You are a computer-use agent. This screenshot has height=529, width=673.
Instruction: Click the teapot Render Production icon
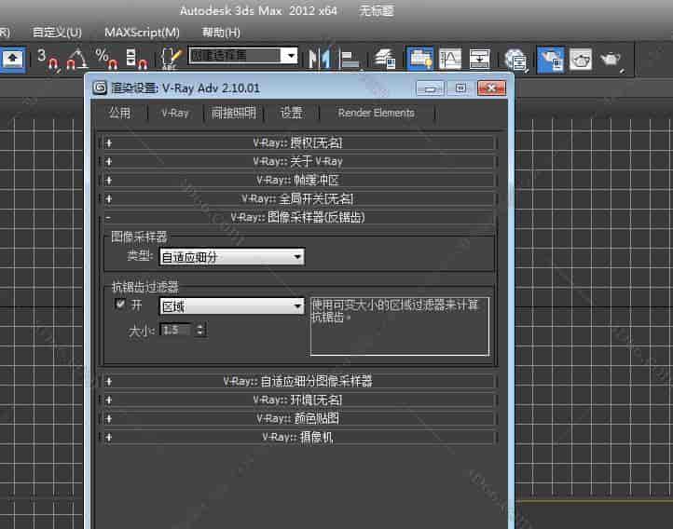tap(611, 59)
